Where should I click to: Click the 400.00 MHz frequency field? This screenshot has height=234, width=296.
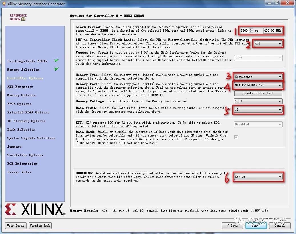coord(273,30)
